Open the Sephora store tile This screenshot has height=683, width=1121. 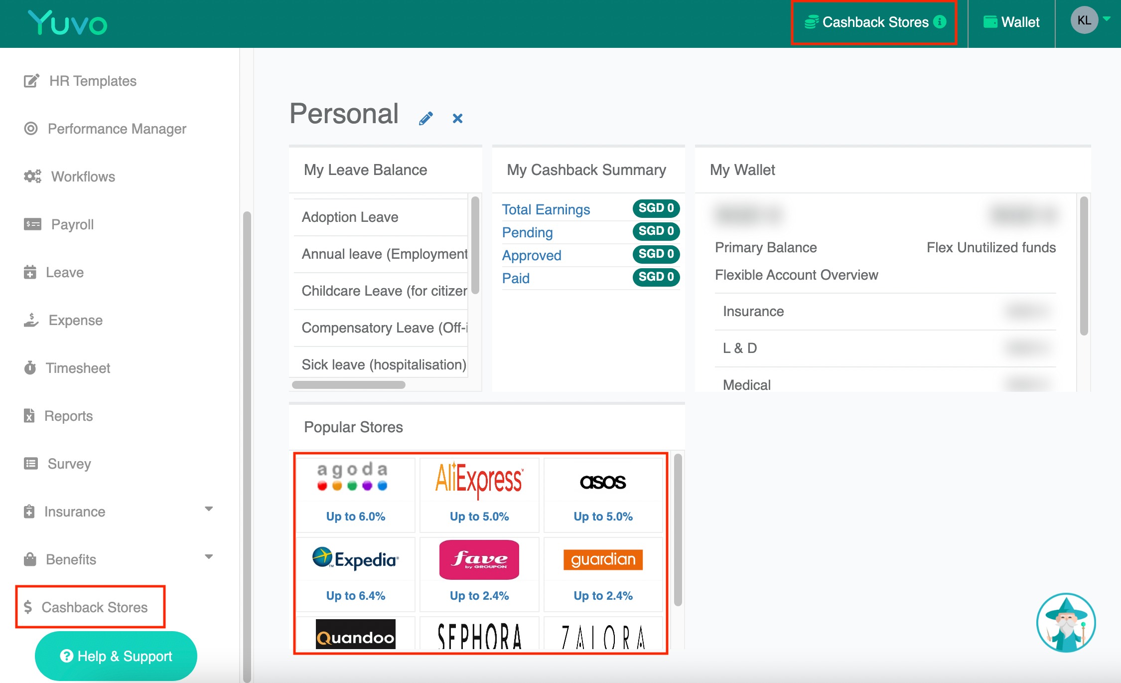(479, 634)
